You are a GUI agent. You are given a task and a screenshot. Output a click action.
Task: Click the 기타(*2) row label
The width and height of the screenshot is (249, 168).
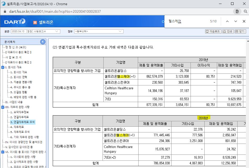110,157
